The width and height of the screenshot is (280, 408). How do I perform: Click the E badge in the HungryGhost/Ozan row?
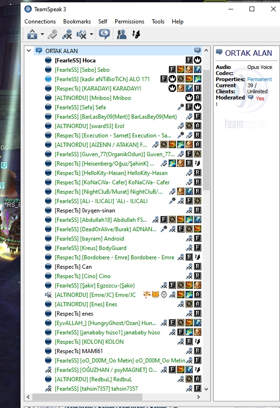click(x=172, y=323)
